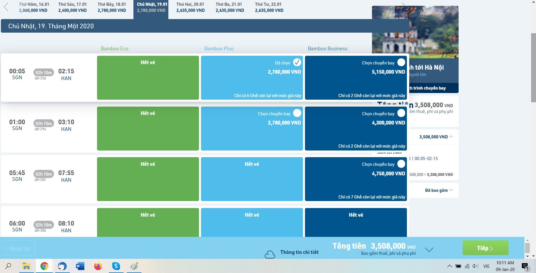This screenshot has height=273, width=536.
Task: Click the Bamboo Plus column header
Action: (219, 49)
